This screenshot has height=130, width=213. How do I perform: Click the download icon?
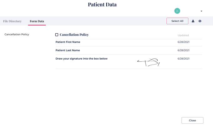193,21
